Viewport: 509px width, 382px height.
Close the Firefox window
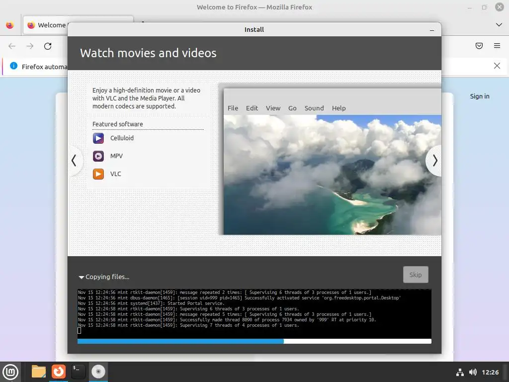pyautogui.click(x=499, y=7)
